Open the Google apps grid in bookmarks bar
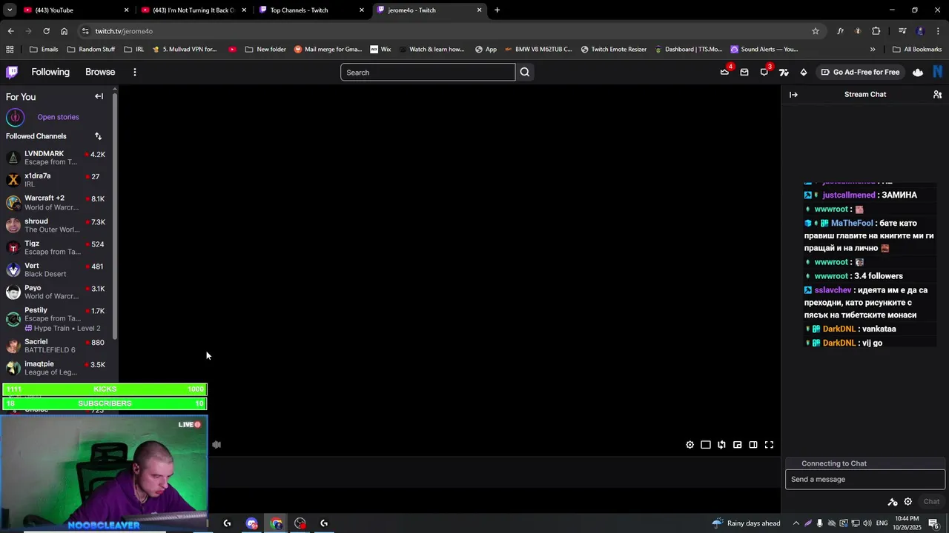This screenshot has width=949, height=533. click(x=10, y=50)
